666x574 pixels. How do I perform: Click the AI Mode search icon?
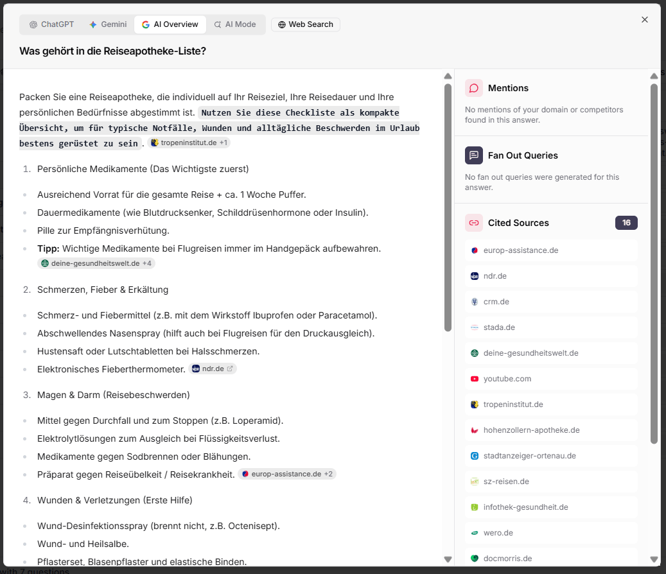(218, 24)
